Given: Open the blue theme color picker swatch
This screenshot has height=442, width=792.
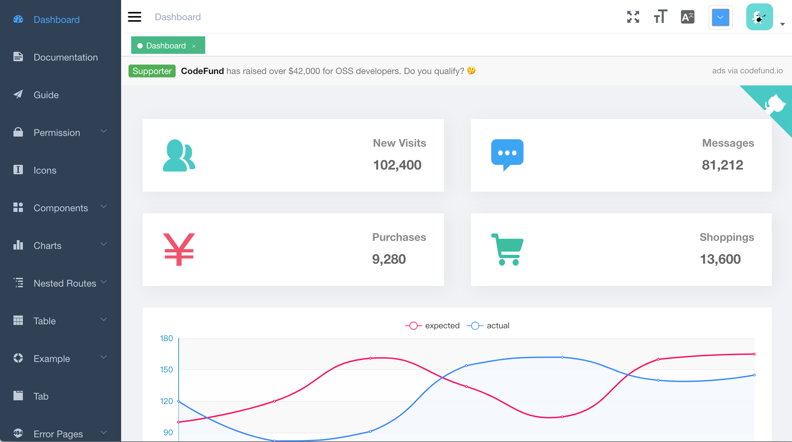Looking at the screenshot, I should pos(720,17).
